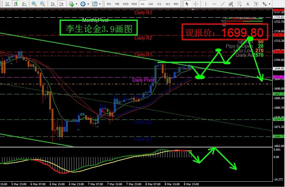This screenshot has height=187, width=285.
Task: Open the periodicity clock dropdown
Action: pos(84,4)
